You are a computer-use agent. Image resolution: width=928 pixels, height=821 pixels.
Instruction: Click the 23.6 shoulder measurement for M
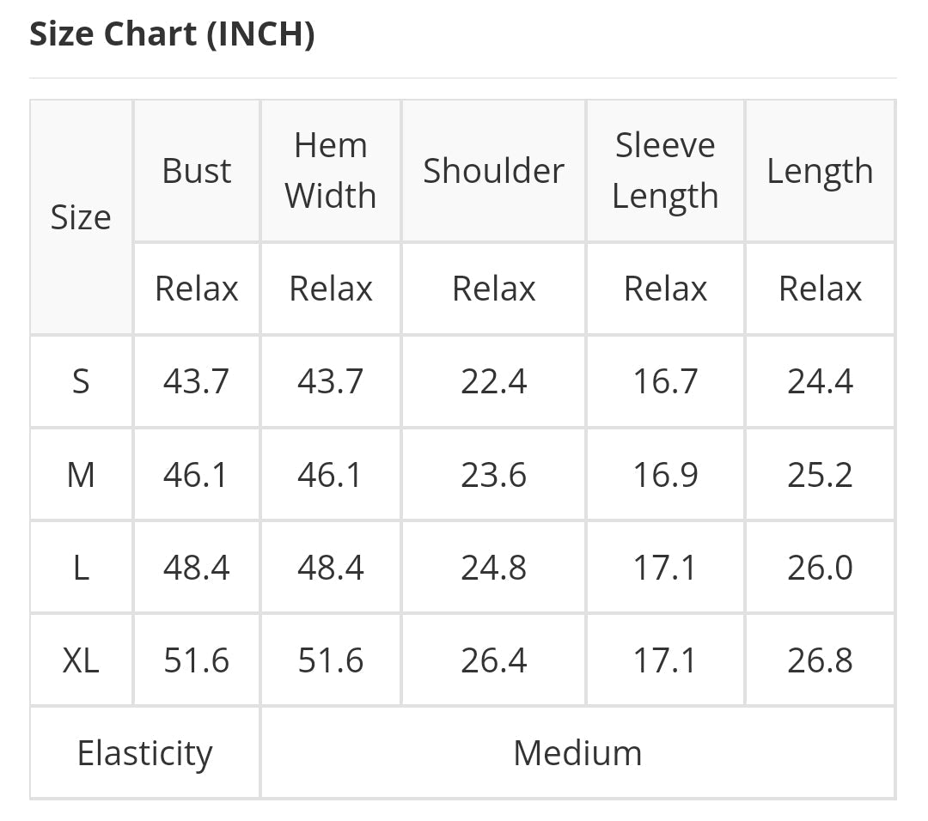point(493,474)
